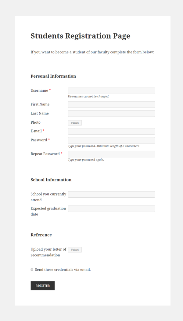Click the Password label
The image size is (183, 321).
pyautogui.click(x=39, y=140)
